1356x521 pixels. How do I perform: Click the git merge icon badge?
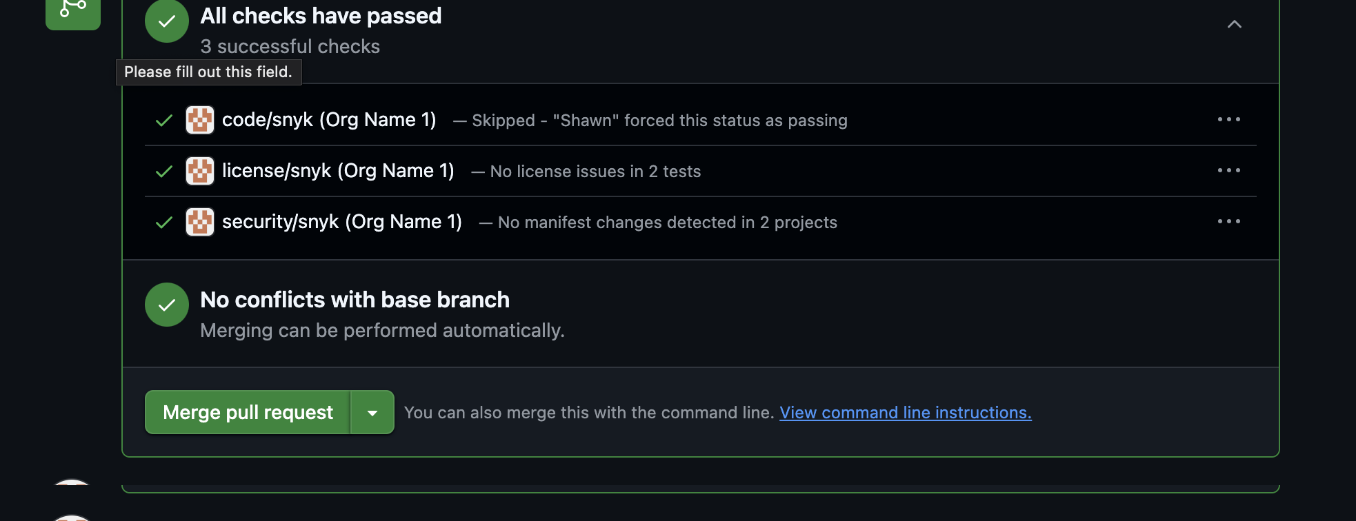pos(72,10)
